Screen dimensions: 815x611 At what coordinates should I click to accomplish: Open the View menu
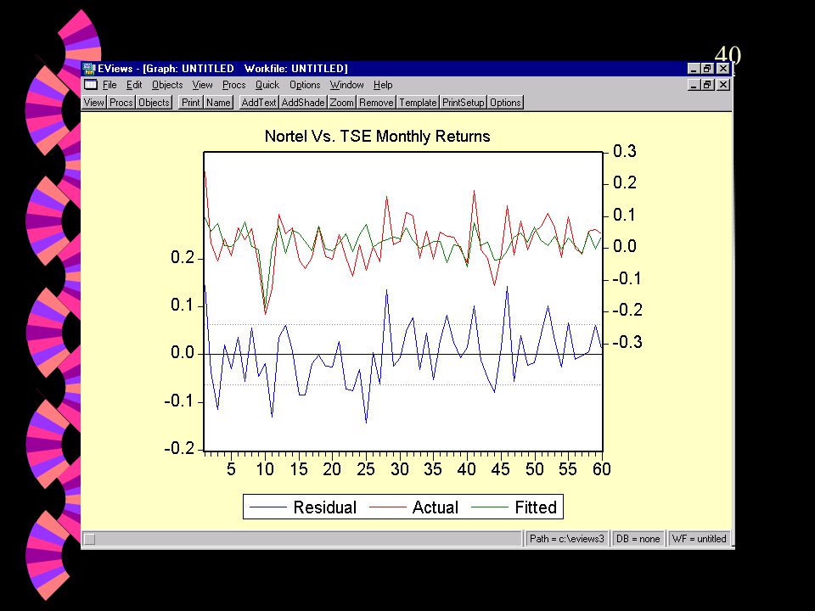coord(202,85)
